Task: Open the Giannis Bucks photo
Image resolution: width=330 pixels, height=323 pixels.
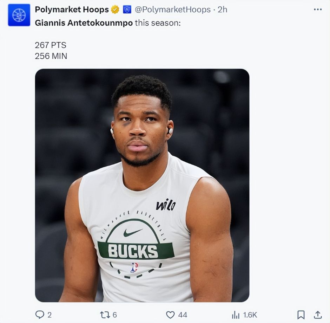Action: click(142, 185)
